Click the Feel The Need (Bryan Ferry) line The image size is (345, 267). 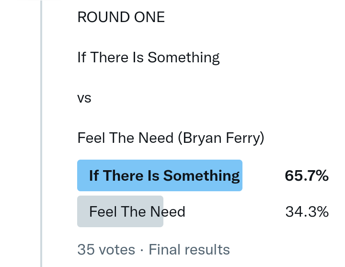[x=171, y=139]
